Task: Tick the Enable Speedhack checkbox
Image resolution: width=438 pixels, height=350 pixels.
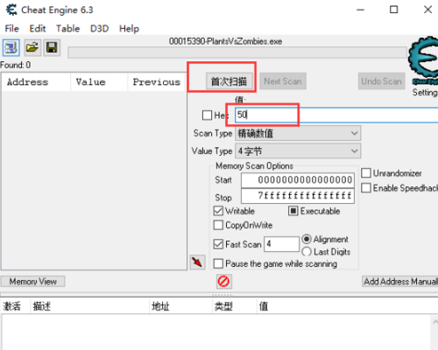Action: (x=366, y=188)
